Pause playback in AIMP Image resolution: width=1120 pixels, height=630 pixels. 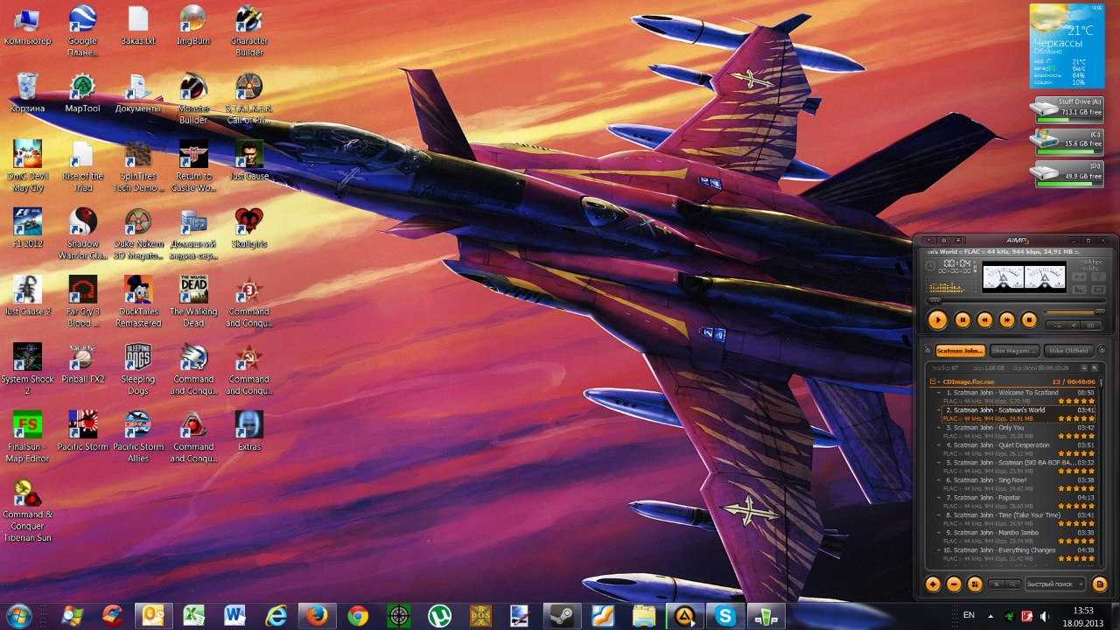[962, 320]
